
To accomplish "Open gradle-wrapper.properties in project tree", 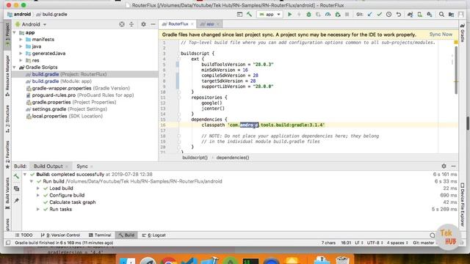I will [78, 88].
